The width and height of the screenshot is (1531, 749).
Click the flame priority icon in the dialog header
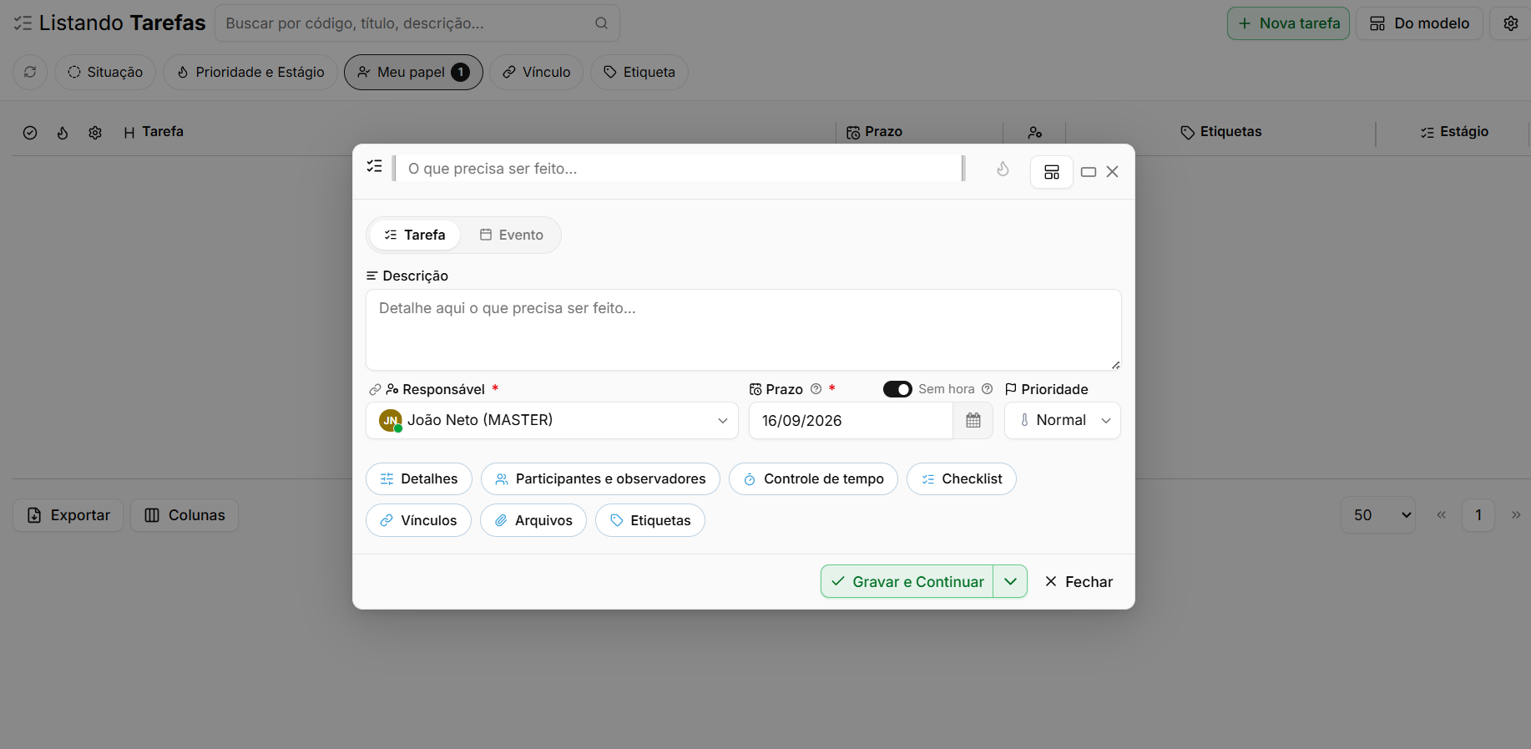[x=1003, y=170]
